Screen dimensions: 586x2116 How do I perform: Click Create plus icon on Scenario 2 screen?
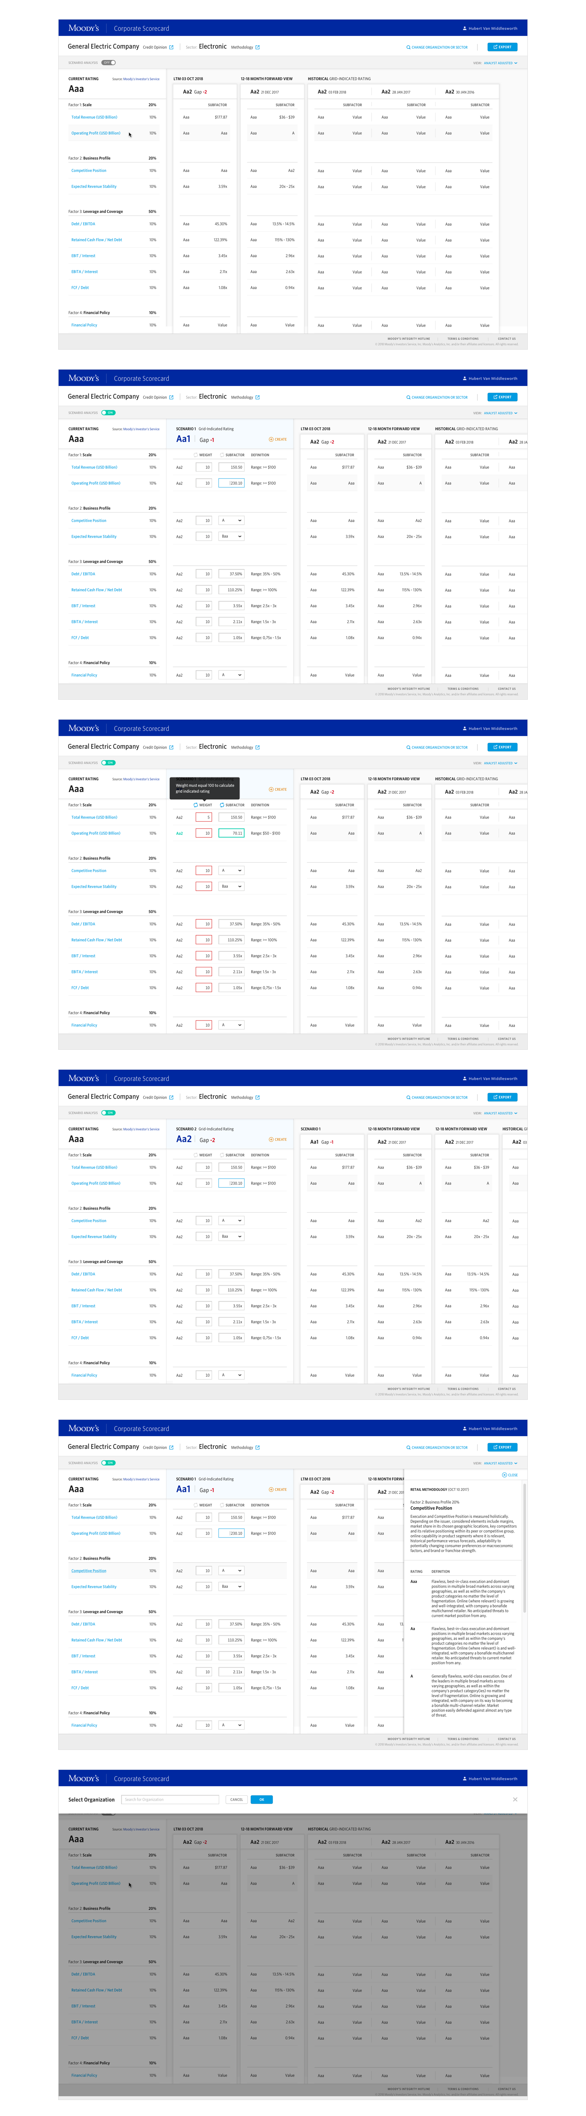click(x=271, y=1139)
